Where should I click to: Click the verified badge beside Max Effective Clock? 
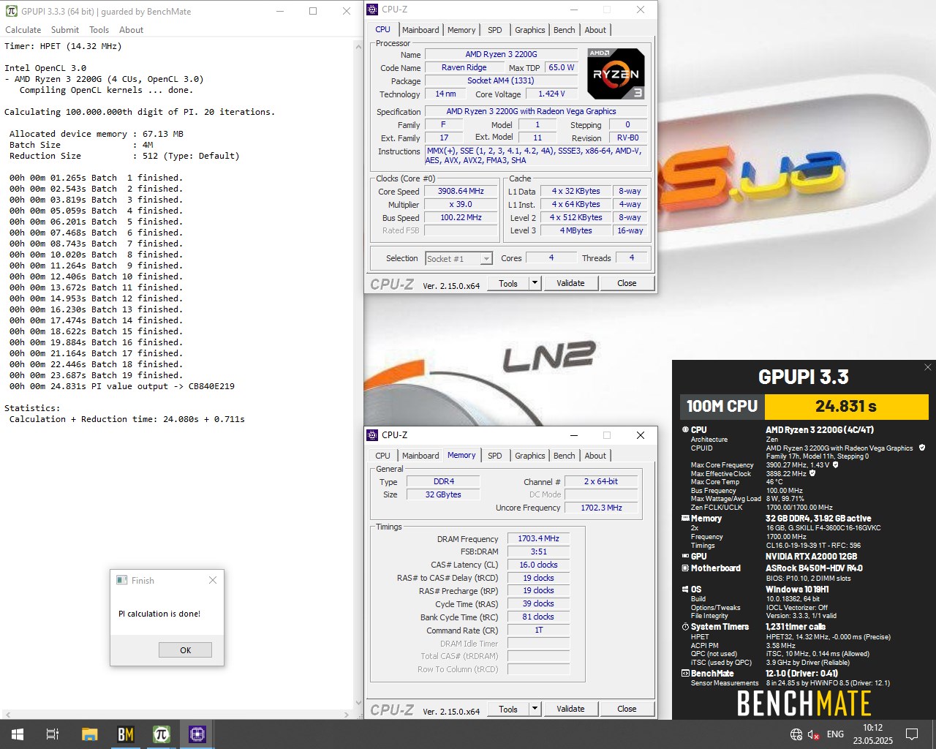812,473
